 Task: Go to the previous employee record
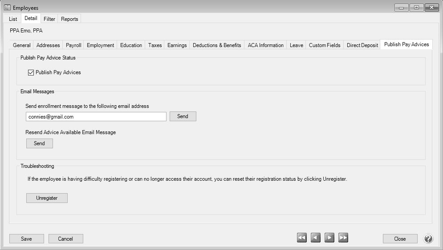pyautogui.click(x=316, y=238)
